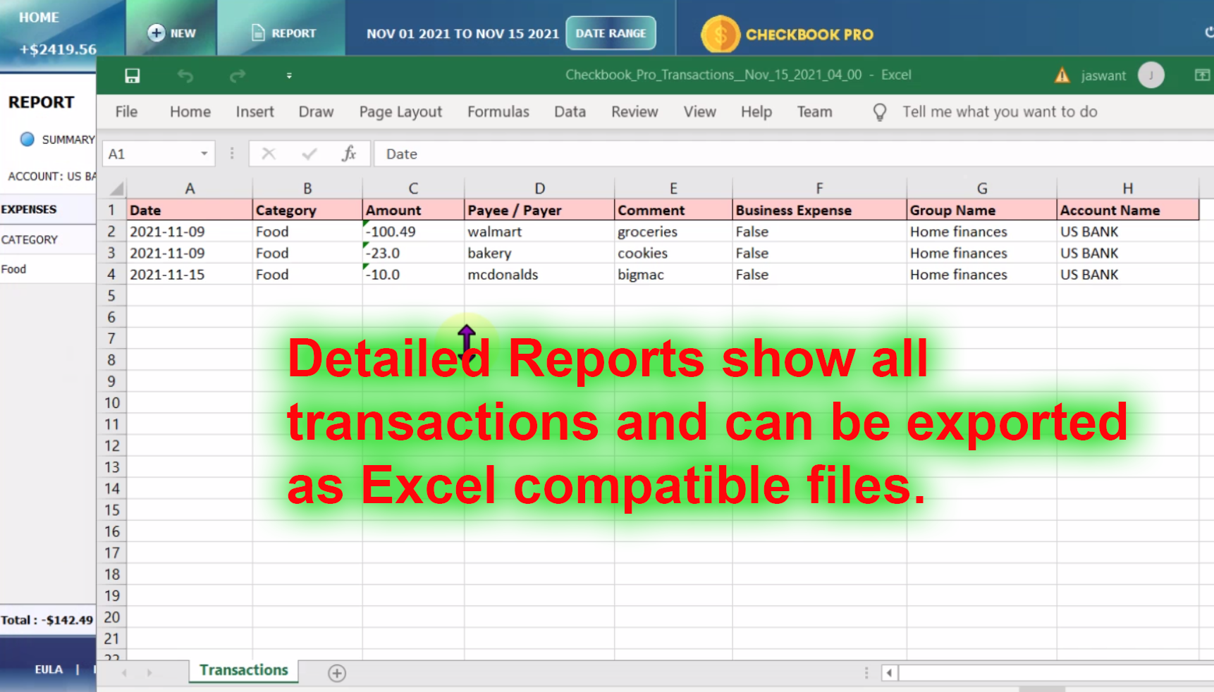1214x692 pixels.
Task: Click the Cancel X formula icon
Action: coord(269,154)
